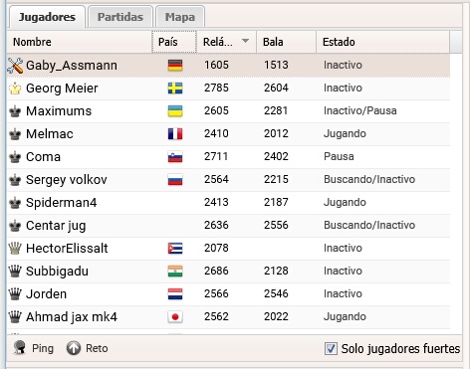Click the sort arrow on the Relá... column
The height and width of the screenshot is (369, 470).
pyautogui.click(x=245, y=41)
